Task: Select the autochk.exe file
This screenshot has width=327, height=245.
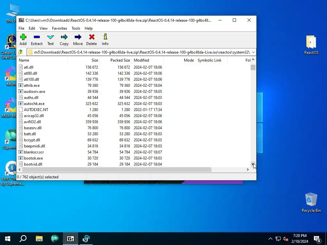Action: 34,104
